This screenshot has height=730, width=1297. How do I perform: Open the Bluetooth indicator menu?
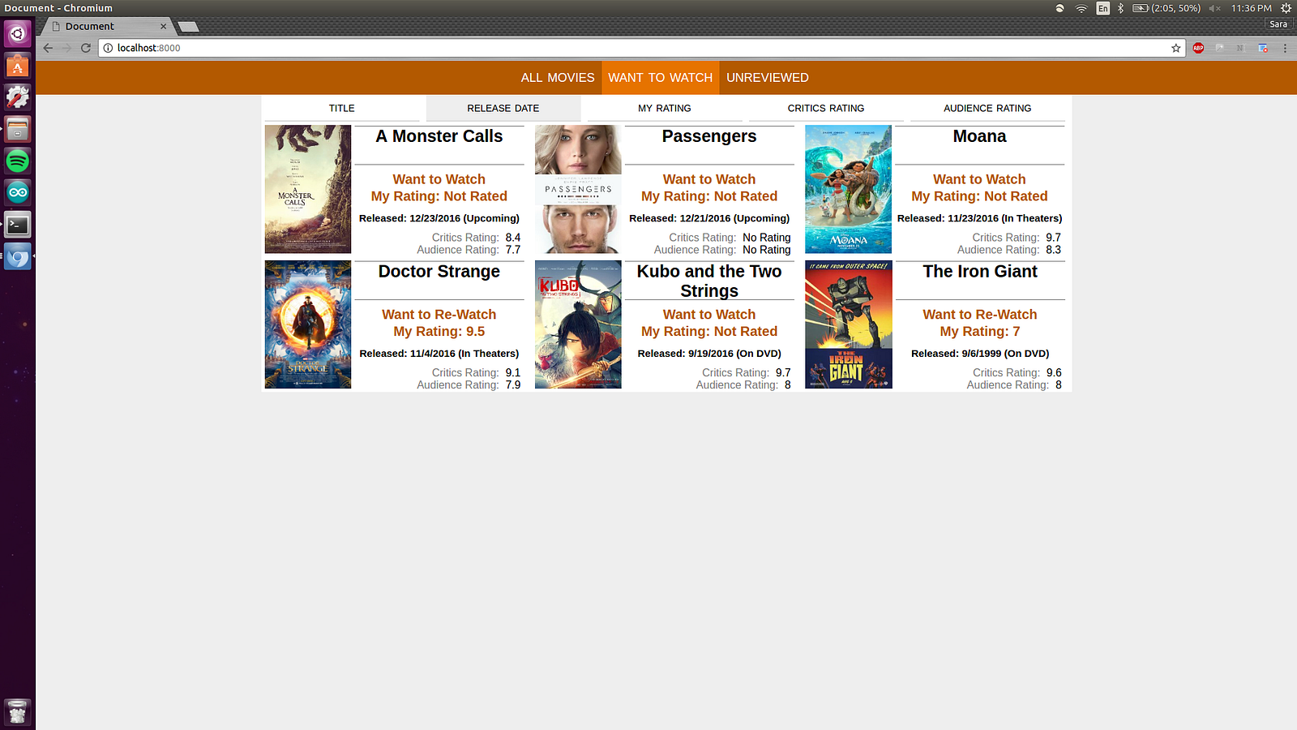pos(1121,8)
